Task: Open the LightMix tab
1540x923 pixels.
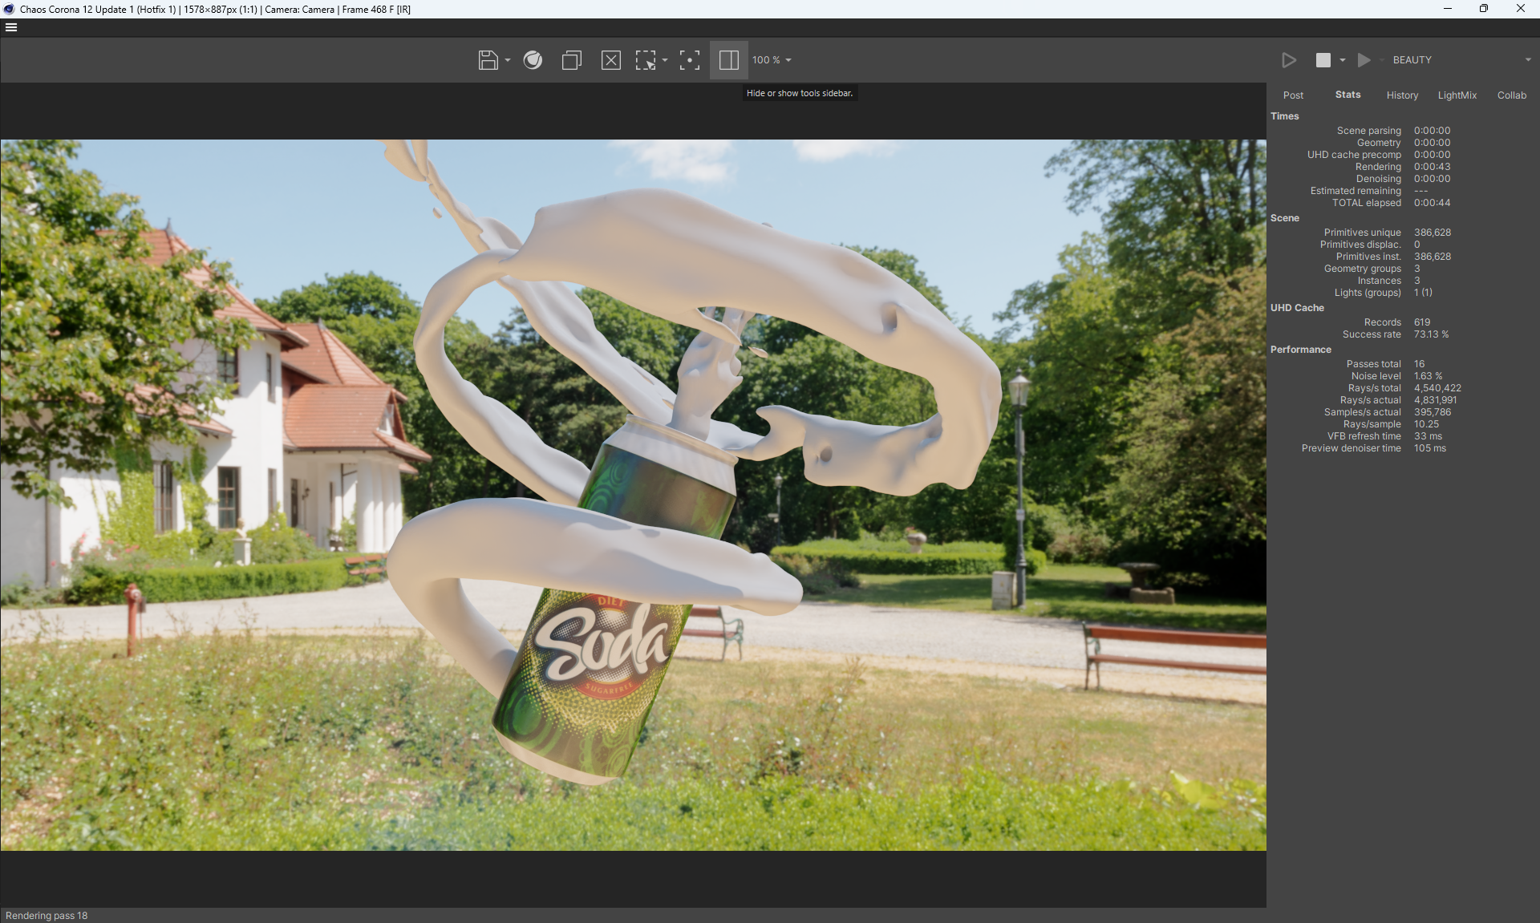Action: click(x=1457, y=95)
